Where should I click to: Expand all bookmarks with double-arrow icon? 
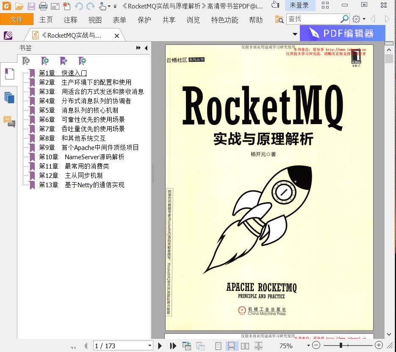pyautogui.click(x=138, y=48)
